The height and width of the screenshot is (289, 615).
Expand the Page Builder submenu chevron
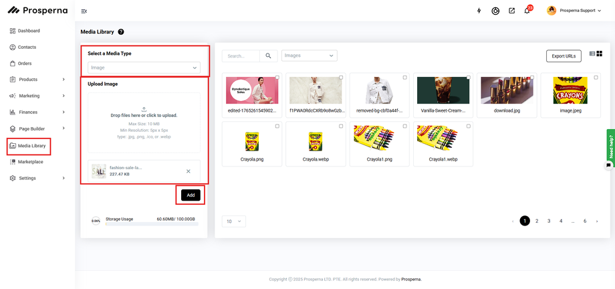pyautogui.click(x=64, y=128)
